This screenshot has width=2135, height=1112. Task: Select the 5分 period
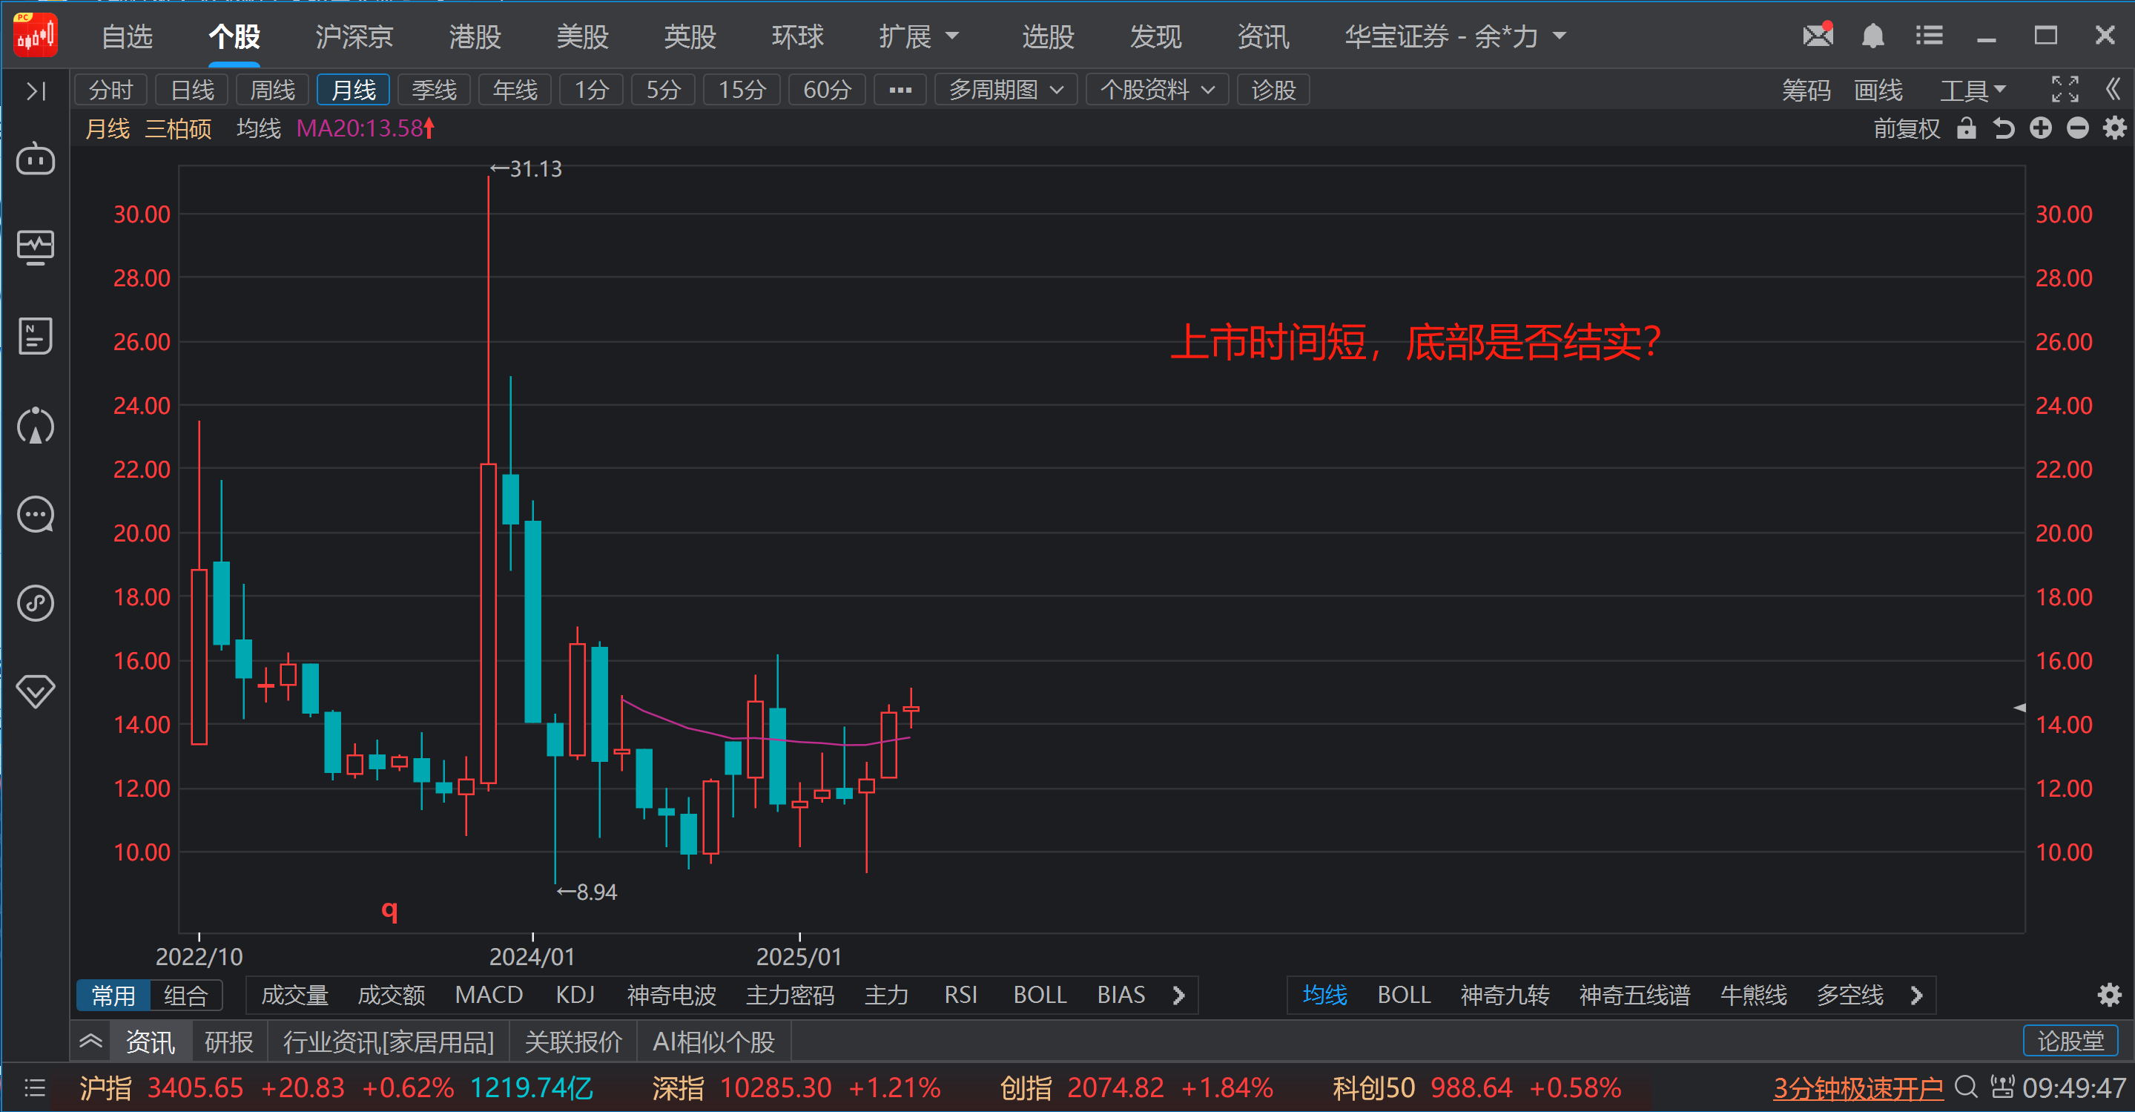point(663,90)
